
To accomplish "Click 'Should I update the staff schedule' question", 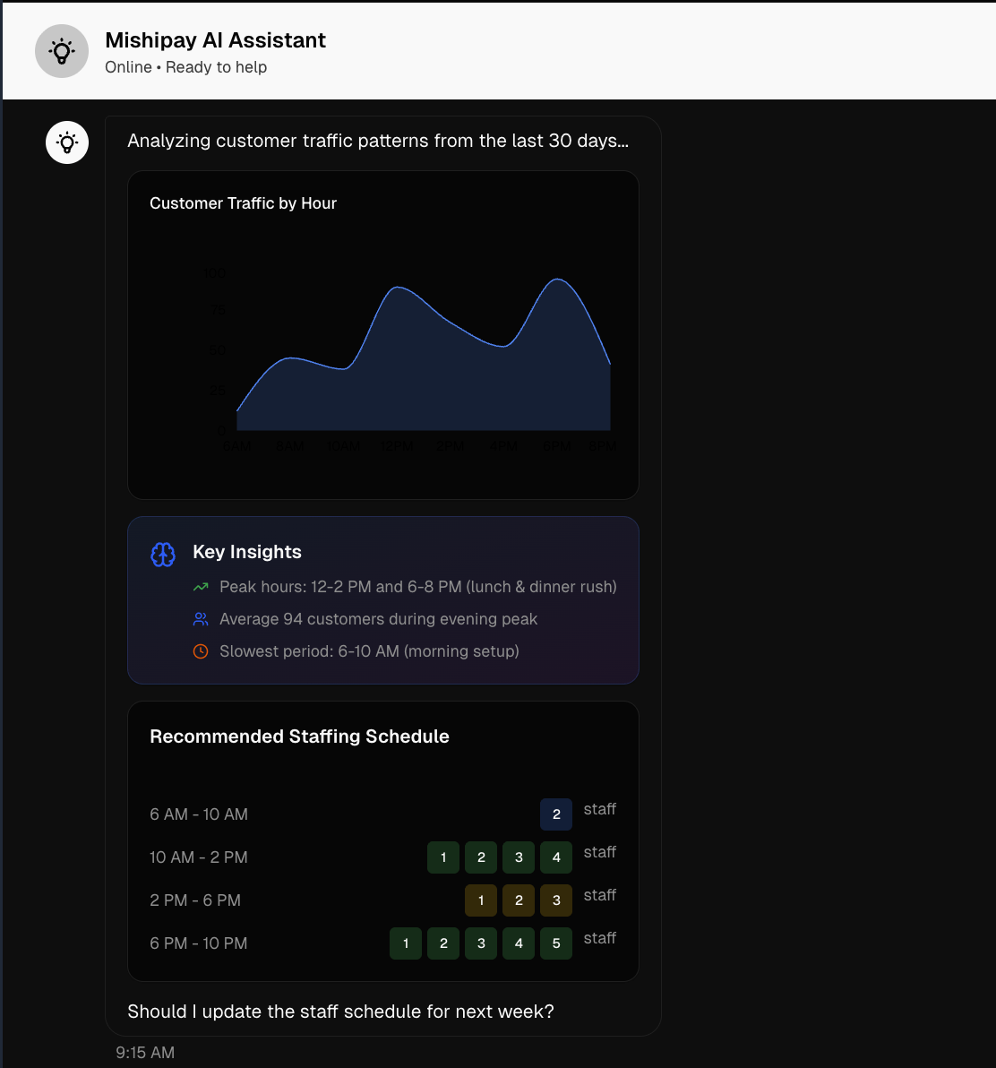I will 340,1012.
